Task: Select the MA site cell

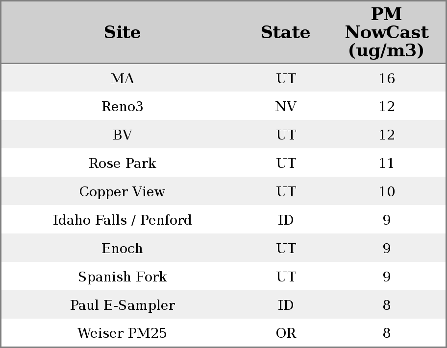Action: tap(122, 78)
